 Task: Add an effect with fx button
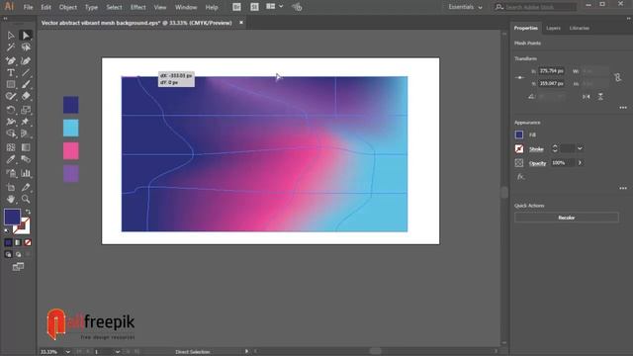coord(520,177)
